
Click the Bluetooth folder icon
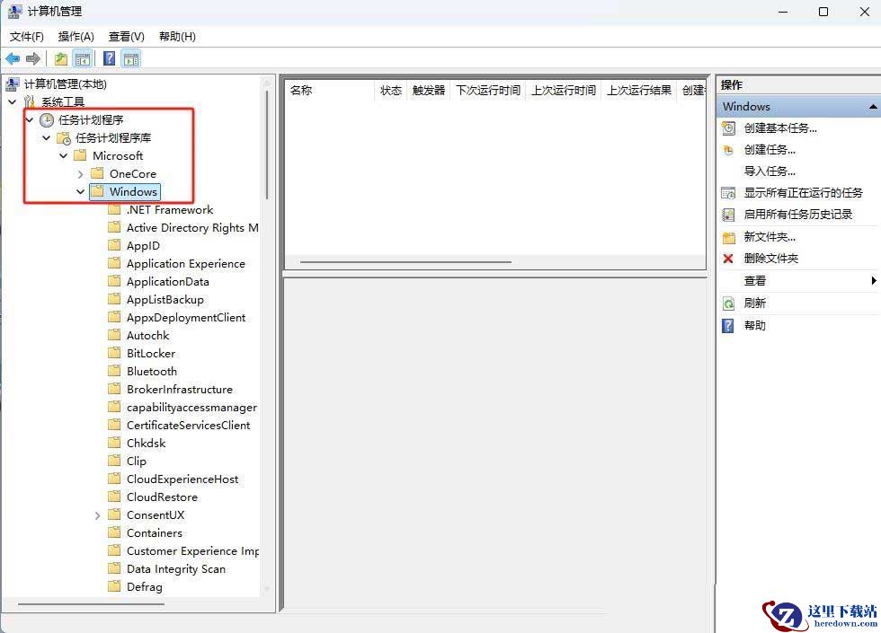(114, 371)
